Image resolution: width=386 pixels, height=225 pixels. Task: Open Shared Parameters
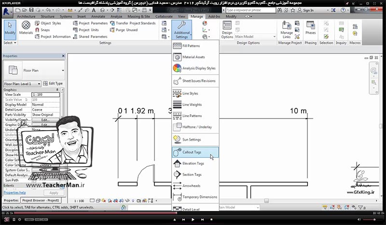pos(90,37)
